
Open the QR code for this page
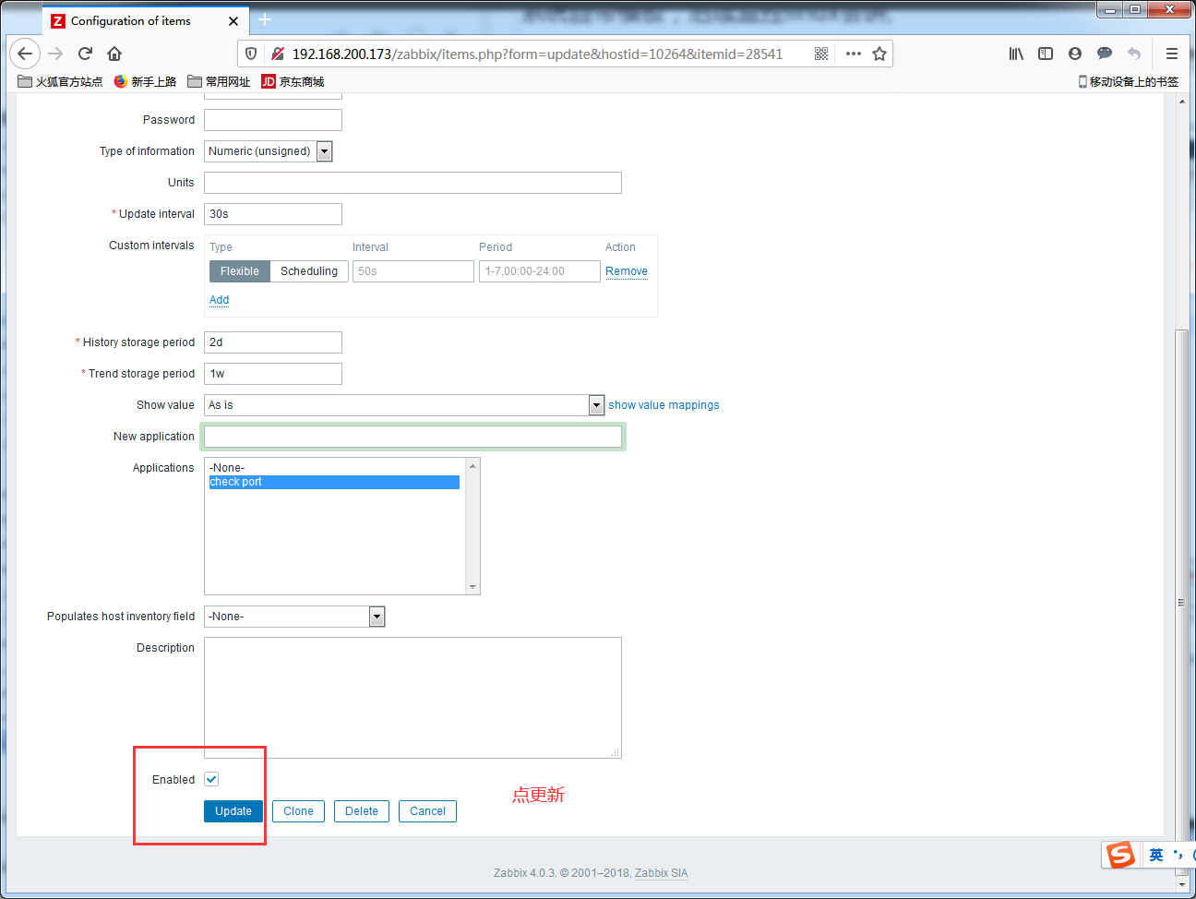pos(821,54)
